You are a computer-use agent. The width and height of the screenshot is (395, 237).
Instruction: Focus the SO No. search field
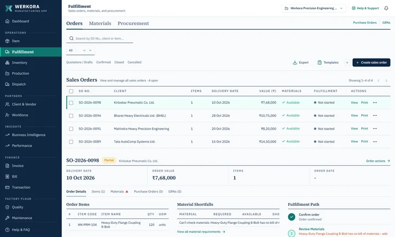[x=100, y=38]
